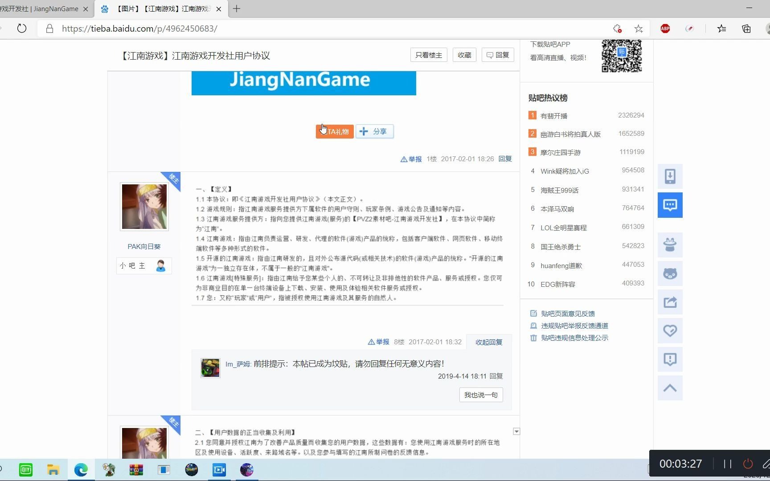Click the heart favorite sidebar icon

point(670,330)
